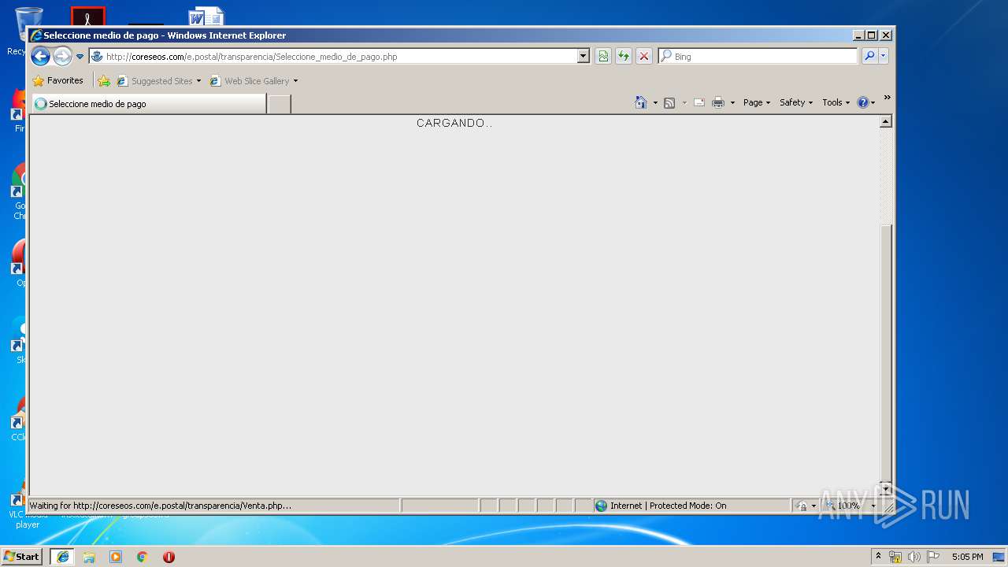Open the Tools menu

coord(836,102)
